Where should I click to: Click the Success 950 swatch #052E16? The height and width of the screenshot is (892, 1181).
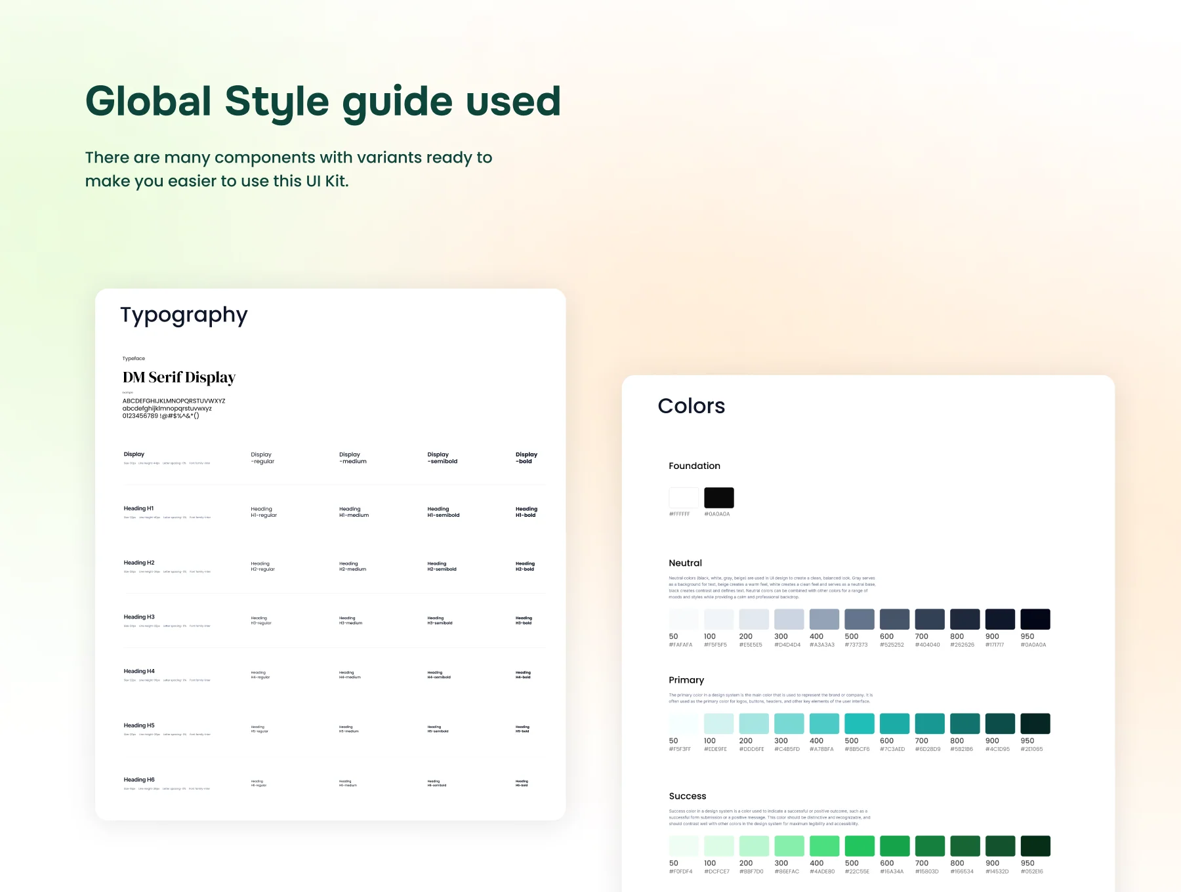[x=1035, y=846]
